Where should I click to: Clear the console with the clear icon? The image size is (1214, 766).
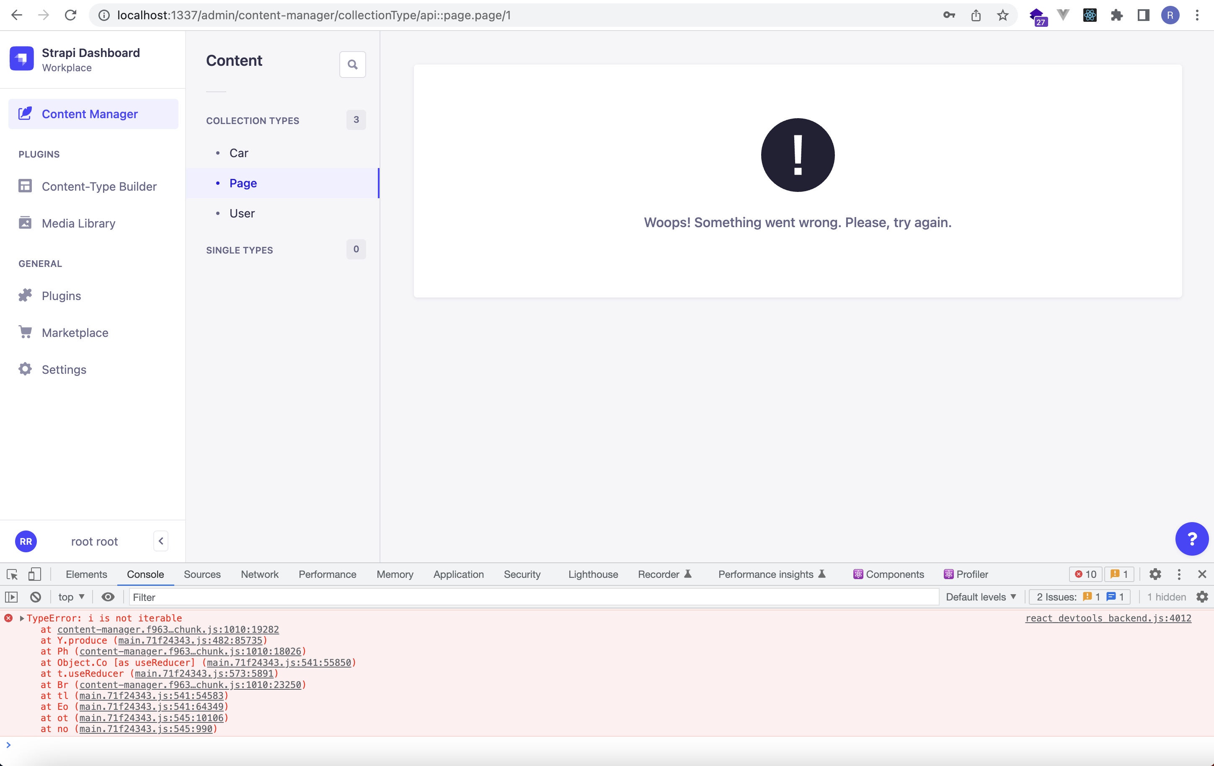pos(35,597)
